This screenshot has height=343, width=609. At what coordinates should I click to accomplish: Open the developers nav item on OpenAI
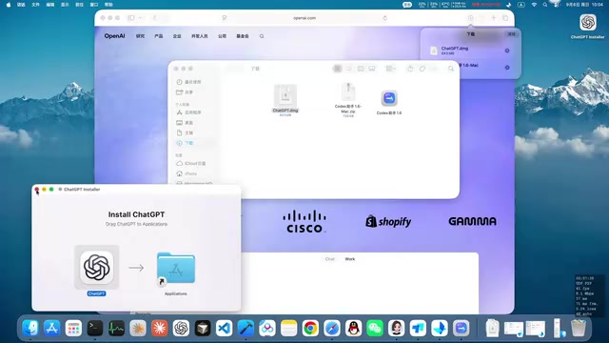(x=199, y=36)
